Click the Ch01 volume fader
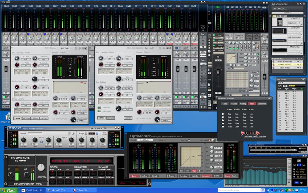Screen dimensions: 308x193 click(x=6, y=69)
